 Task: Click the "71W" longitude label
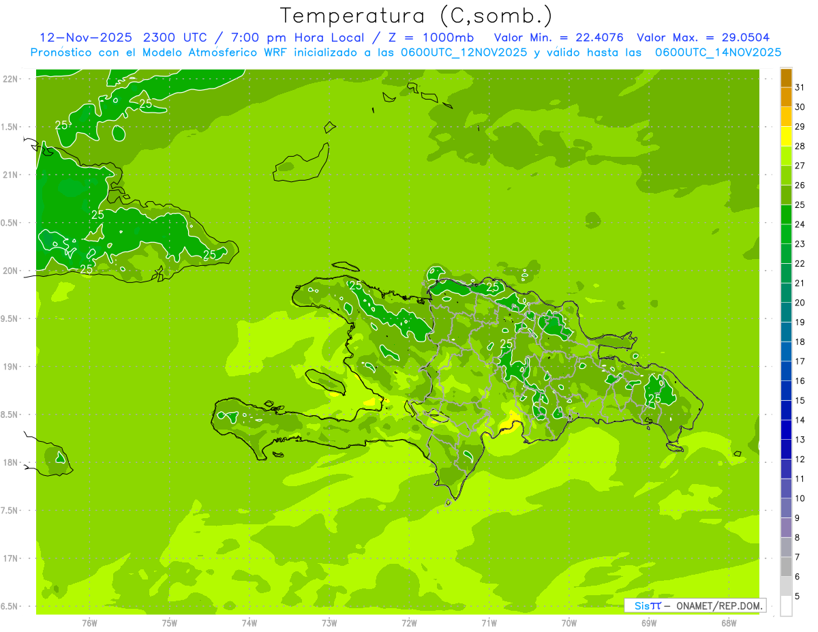489,623
